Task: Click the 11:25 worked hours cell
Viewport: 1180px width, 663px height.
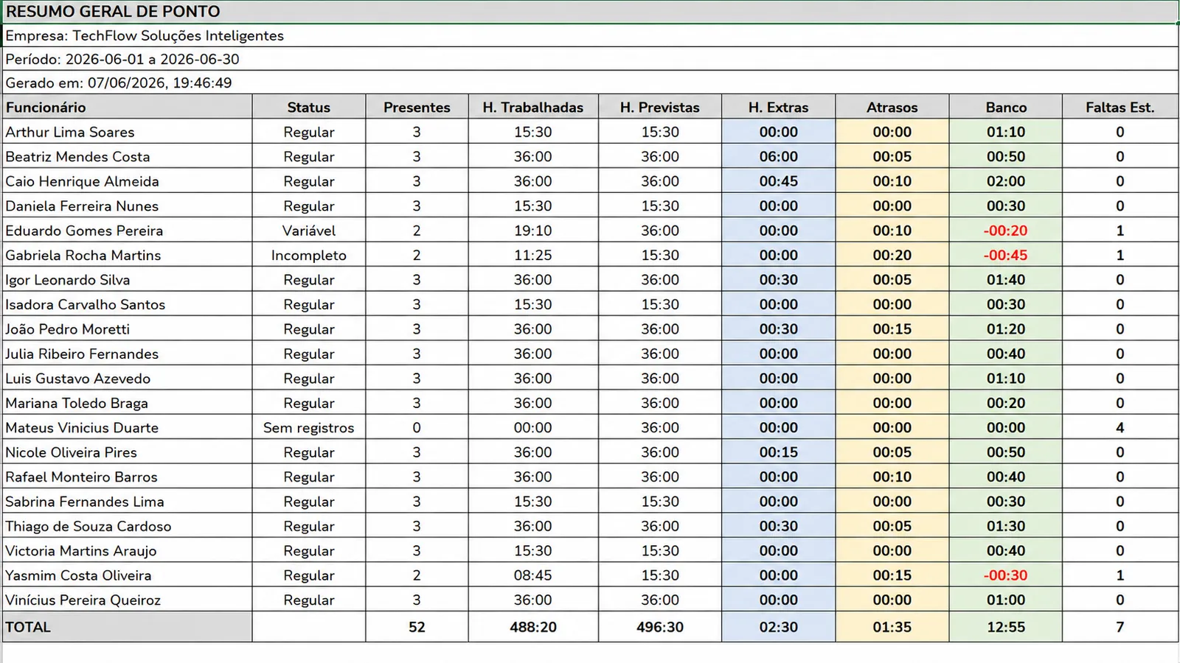Action: [533, 255]
